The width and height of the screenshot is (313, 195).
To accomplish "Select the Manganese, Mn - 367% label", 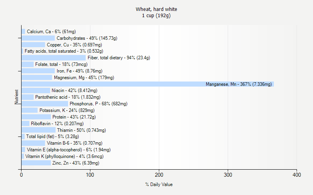I will [239, 84].
